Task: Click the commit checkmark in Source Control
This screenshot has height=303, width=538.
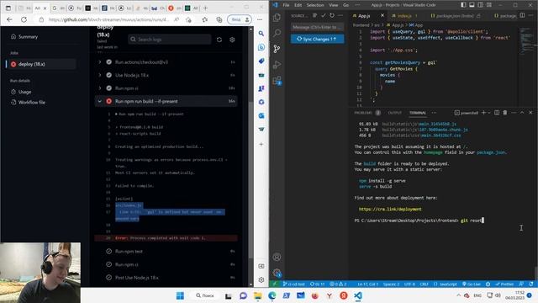Action: point(323,15)
